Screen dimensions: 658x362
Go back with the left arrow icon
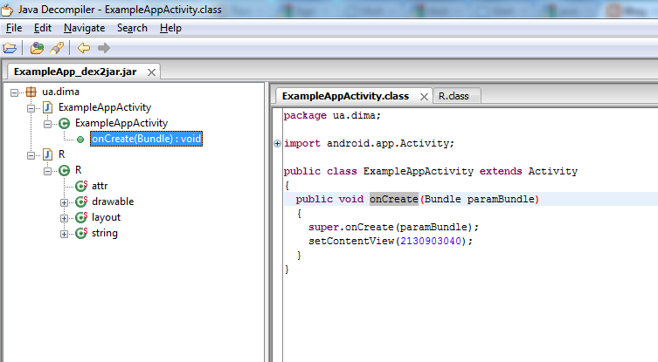point(84,48)
